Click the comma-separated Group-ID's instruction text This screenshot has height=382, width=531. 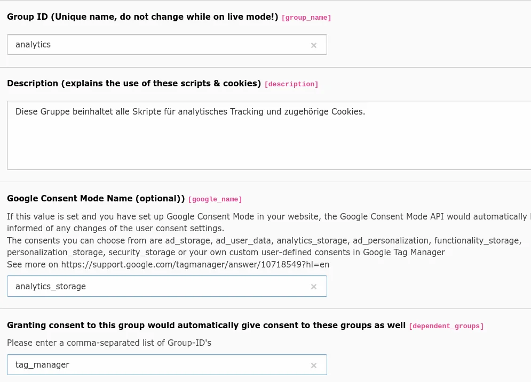click(x=109, y=343)
